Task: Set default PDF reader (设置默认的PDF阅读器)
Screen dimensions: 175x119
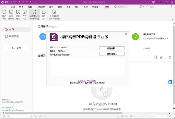Action: [x=35, y=15]
